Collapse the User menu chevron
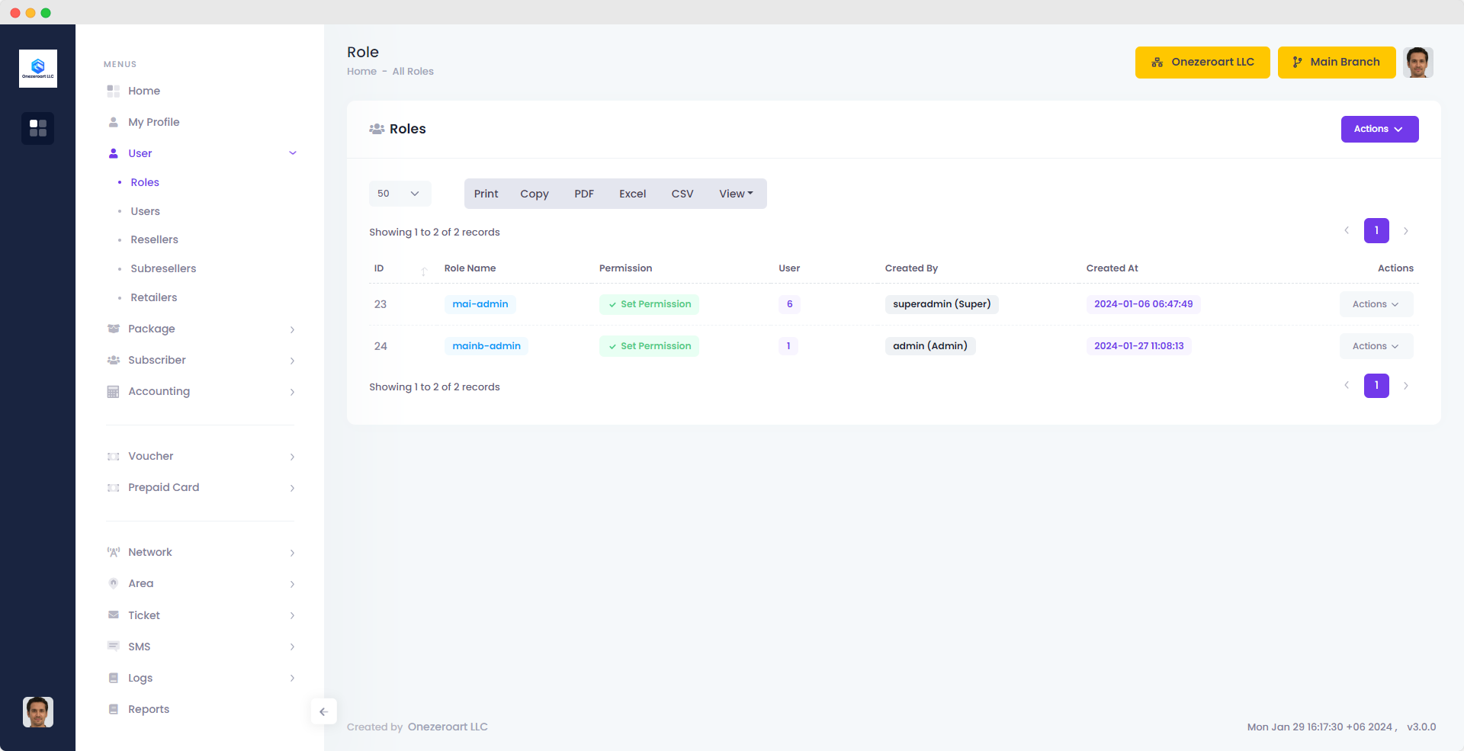1464x751 pixels. 293,153
